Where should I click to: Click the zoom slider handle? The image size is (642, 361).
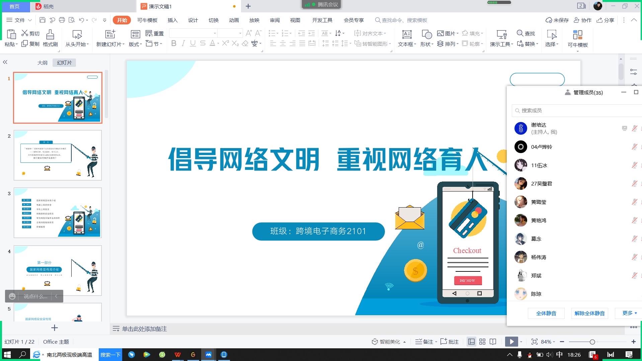point(592,342)
